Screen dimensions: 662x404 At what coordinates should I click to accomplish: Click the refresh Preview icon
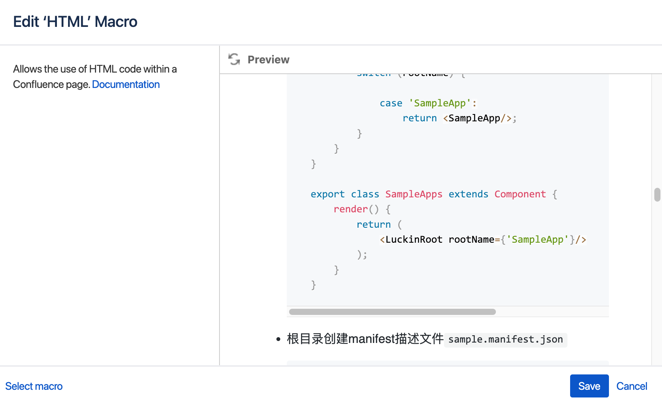click(234, 60)
